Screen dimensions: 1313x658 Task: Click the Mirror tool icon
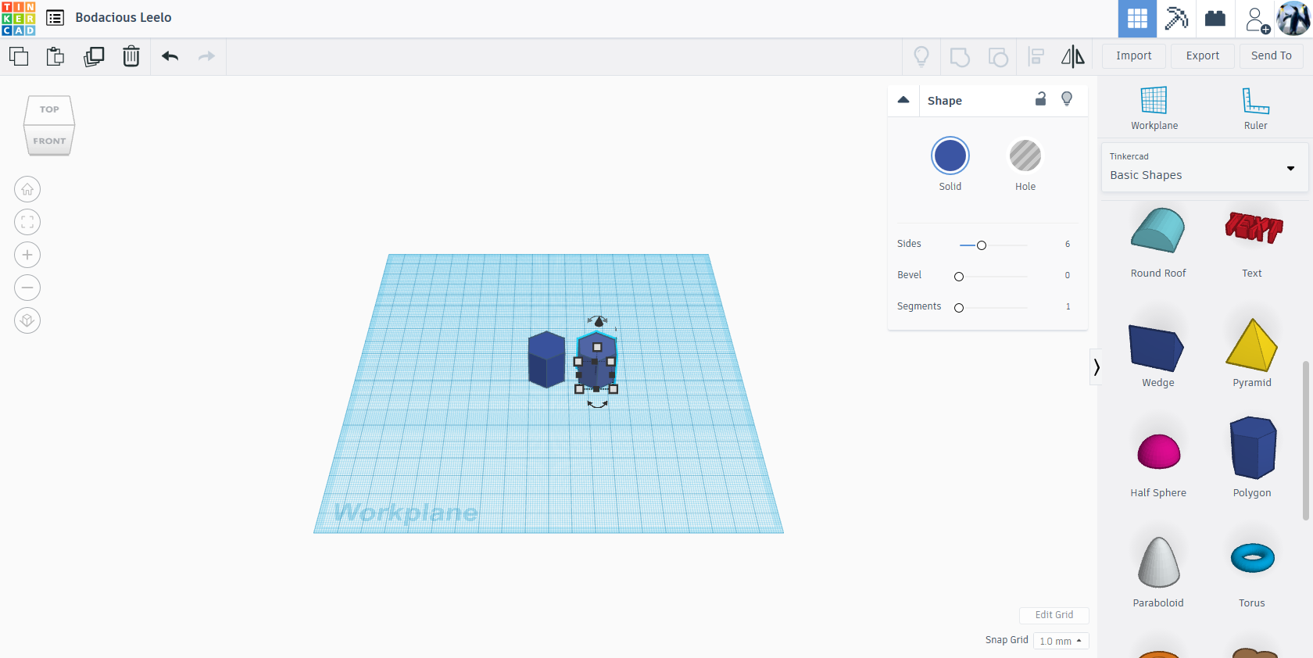point(1073,56)
